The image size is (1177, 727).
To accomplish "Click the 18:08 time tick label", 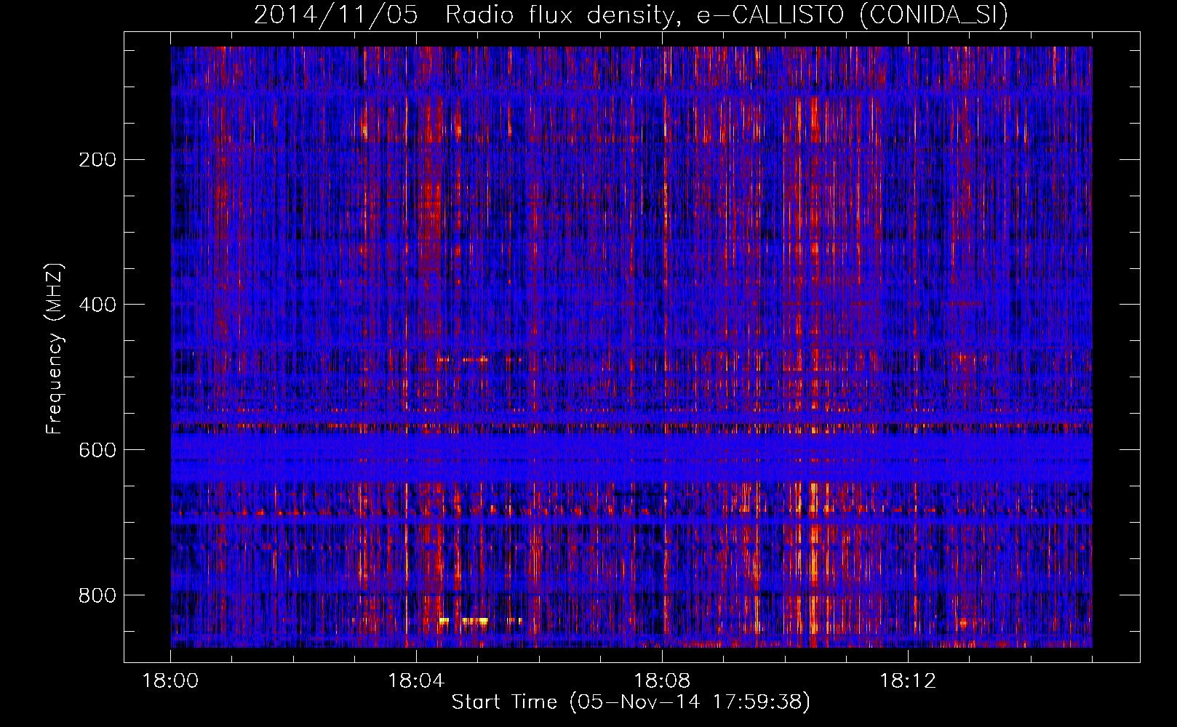I will (662, 681).
